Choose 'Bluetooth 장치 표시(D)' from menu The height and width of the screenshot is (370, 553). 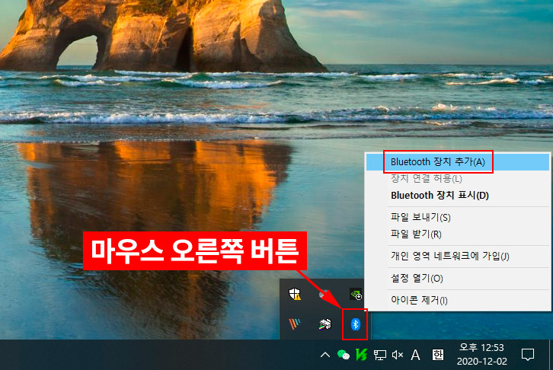click(458, 196)
